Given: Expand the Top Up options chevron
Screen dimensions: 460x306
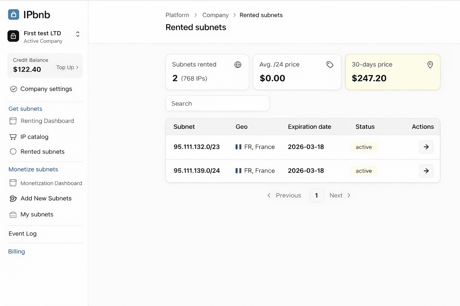Looking at the screenshot, I should 77,68.
